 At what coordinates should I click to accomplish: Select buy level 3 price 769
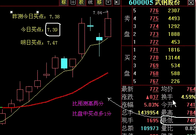click(x=154, y=66)
